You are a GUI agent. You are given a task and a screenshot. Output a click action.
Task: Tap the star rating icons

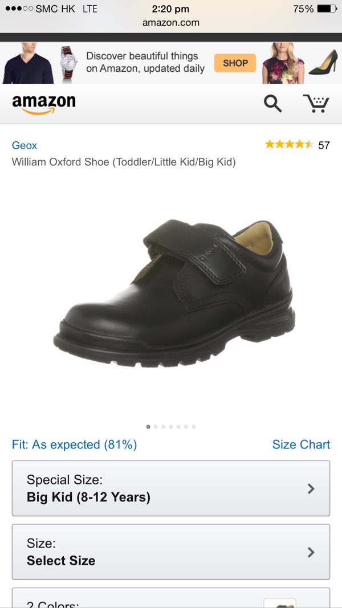coord(289,145)
